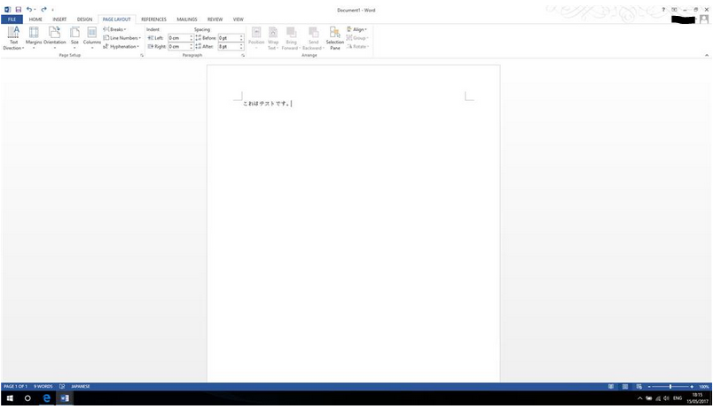Click PAGE 1 OF 1 in status bar
713x409 pixels.
tap(15, 386)
